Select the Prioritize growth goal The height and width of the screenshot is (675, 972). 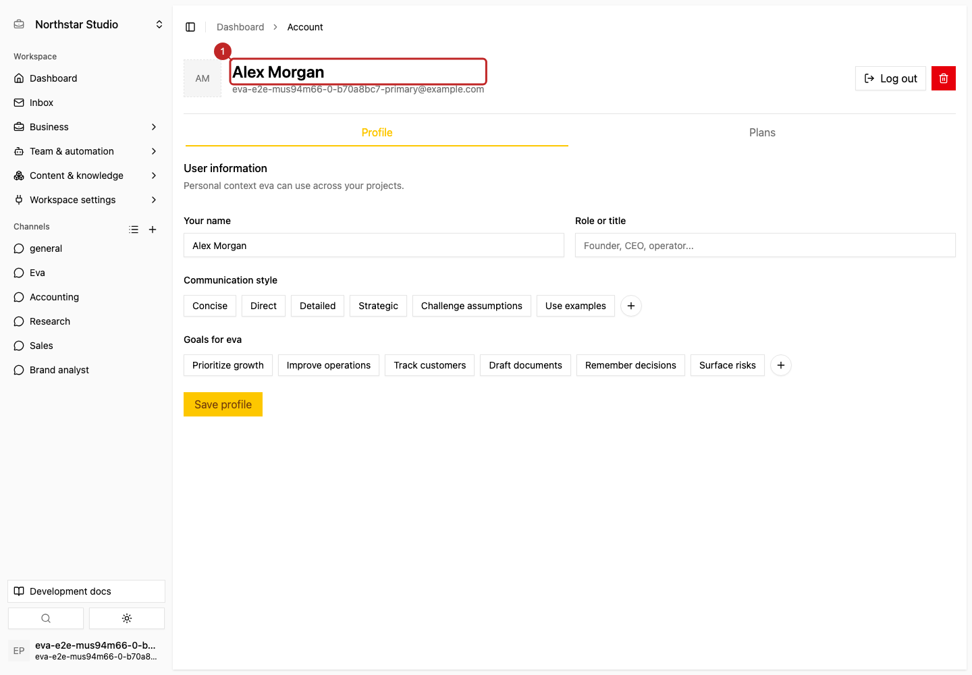coord(228,365)
